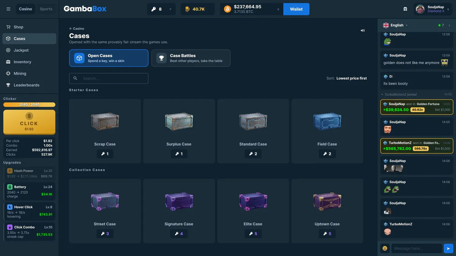456x256 pixels.
Task: Buy the Click Combo upgrade
Action: tap(30, 231)
